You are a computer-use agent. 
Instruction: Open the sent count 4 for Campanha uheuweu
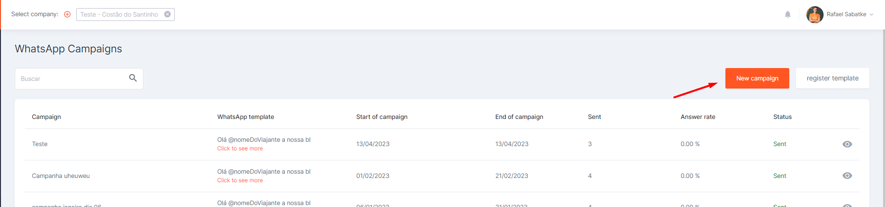point(590,176)
